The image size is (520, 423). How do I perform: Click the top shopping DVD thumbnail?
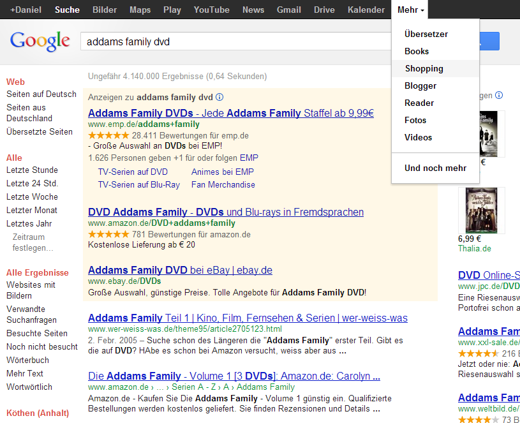pyautogui.click(x=492, y=134)
